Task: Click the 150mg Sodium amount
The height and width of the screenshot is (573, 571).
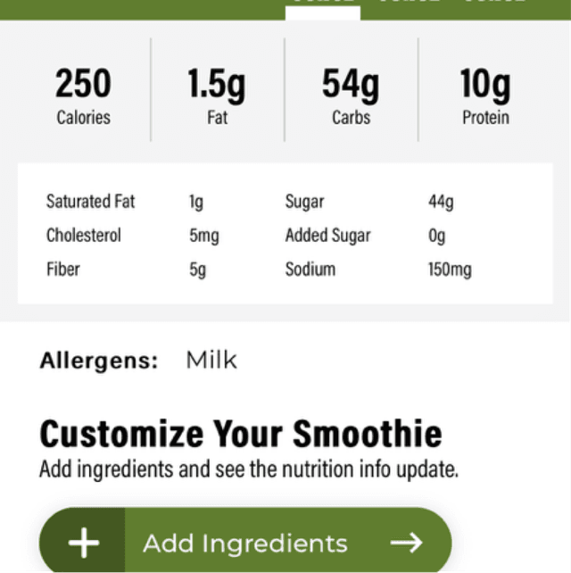Action: pyautogui.click(x=450, y=269)
